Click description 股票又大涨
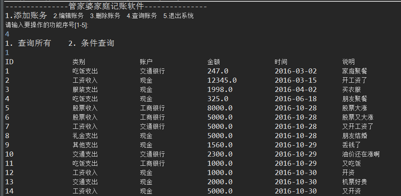Screen dimensions: 401x196 pos(358,117)
